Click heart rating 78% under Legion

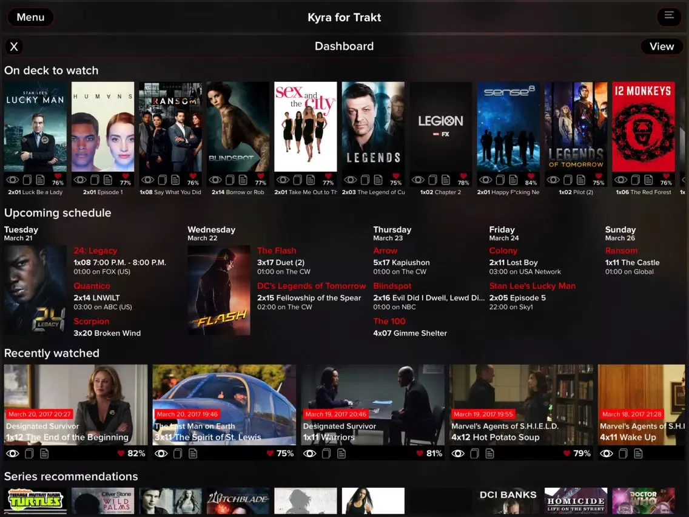(x=463, y=180)
